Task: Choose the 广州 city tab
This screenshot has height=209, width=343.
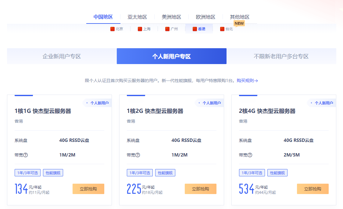Action: click(171, 29)
